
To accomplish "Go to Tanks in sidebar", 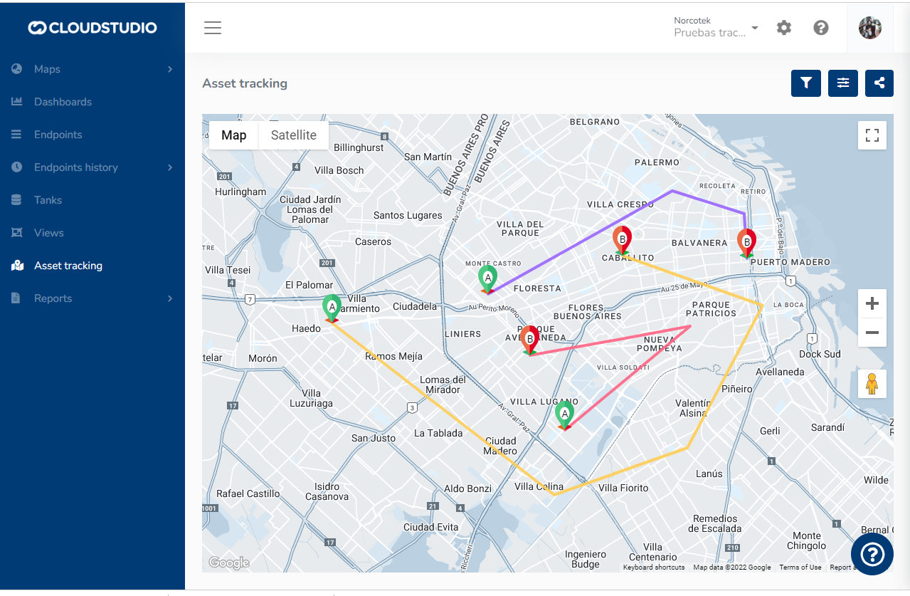I will pos(48,200).
